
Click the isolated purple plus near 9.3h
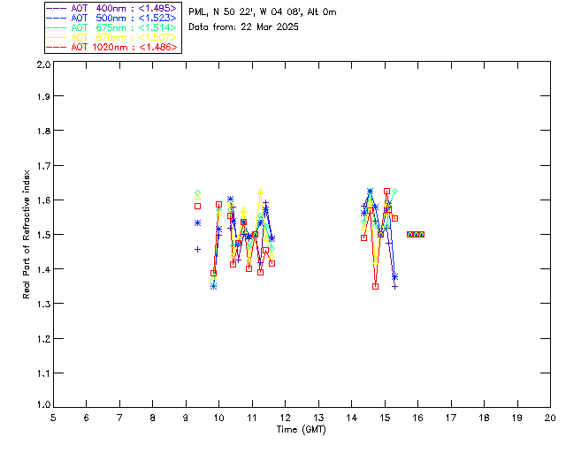coord(197,249)
